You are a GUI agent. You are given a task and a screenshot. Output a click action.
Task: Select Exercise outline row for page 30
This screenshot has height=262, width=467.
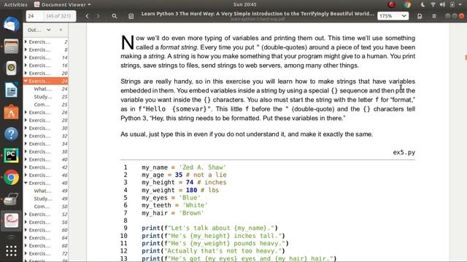tap(46, 128)
